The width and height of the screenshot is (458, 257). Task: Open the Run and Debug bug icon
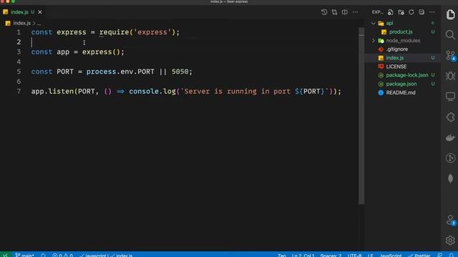tap(450, 76)
